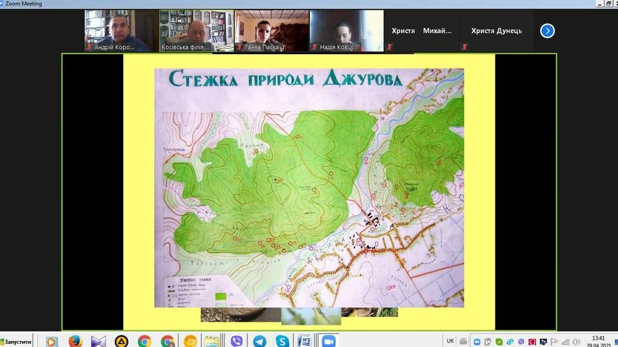Click the Zoom taskbar icon
Screen dimensions: 618x347
(x=328, y=342)
